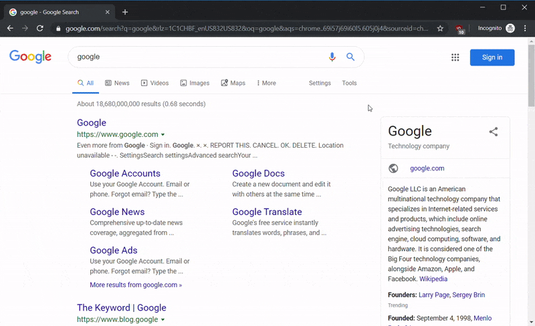Viewport: 535px width, 326px height.
Task: Share the Google knowledge panel
Action: (494, 132)
